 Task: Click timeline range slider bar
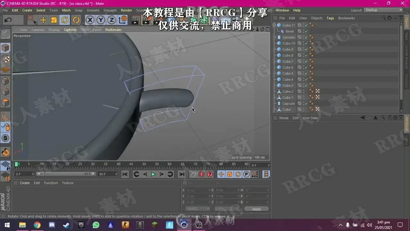point(66,174)
